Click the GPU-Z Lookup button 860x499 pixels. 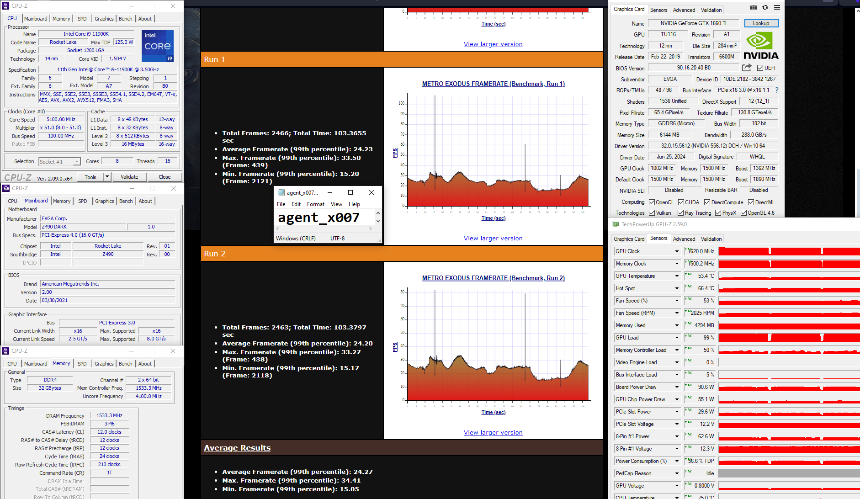761,23
